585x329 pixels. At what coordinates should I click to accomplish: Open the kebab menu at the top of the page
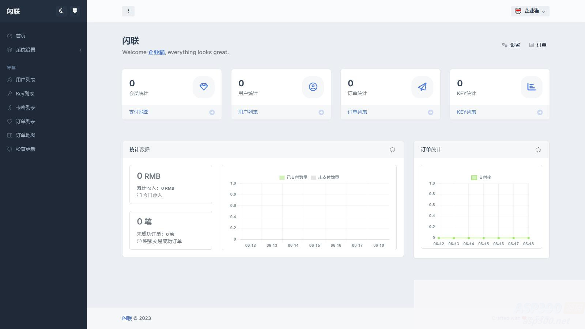pos(128,11)
